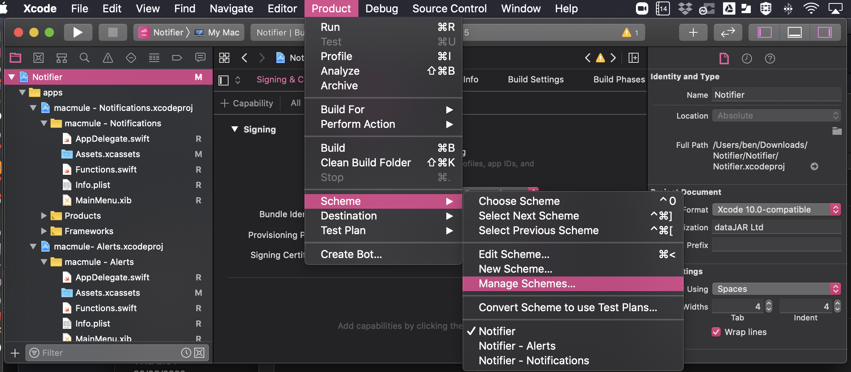Image resolution: width=851 pixels, height=372 pixels.
Task: Select the My Mac destination
Action: tap(217, 33)
